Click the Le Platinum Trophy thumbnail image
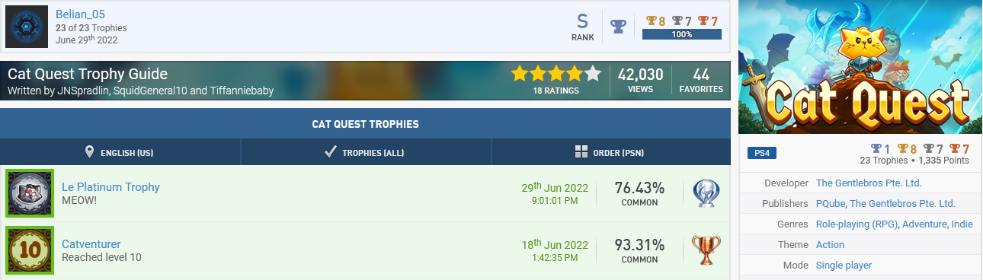This screenshot has height=280, width=983. (x=28, y=193)
